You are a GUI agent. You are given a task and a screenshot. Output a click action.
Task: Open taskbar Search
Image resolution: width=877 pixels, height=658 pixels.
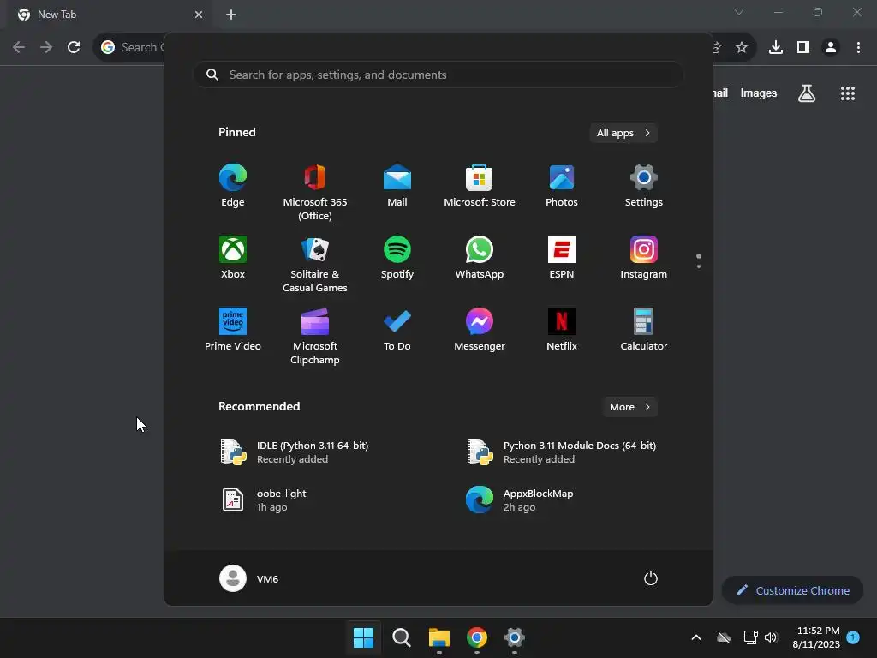coord(401,637)
